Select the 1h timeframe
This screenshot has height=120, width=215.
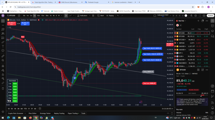(x=51, y=16)
